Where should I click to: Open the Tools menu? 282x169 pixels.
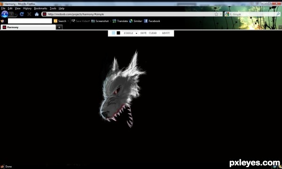[x=53, y=8]
